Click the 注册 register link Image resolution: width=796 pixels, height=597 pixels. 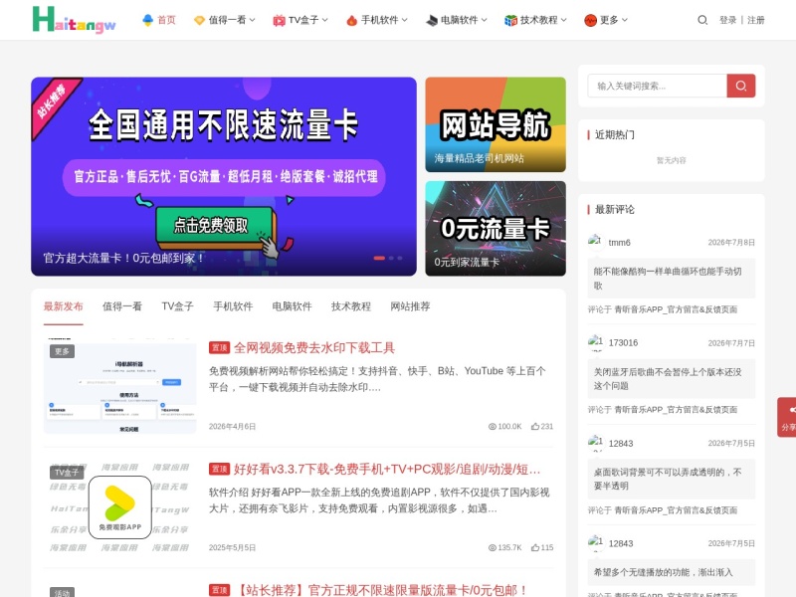pos(756,20)
